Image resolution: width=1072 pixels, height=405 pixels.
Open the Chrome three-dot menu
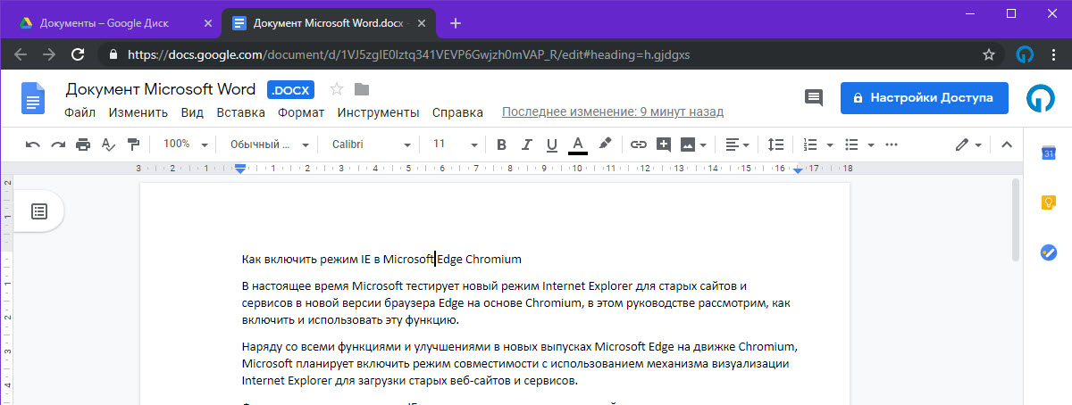(1055, 54)
